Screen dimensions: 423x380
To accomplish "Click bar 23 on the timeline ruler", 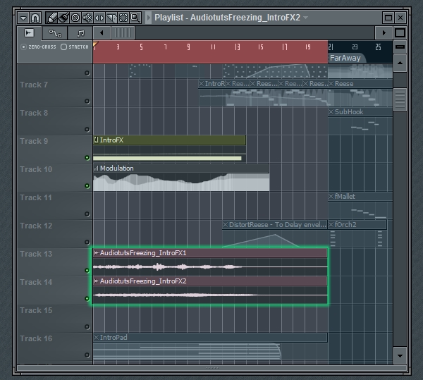I will pos(355,47).
